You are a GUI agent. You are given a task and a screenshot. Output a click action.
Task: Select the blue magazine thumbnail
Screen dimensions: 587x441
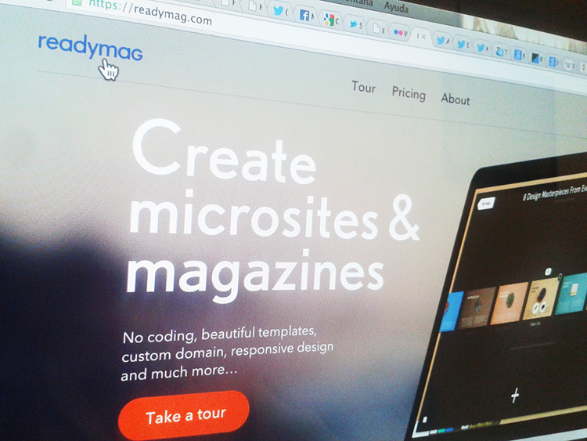(x=453, y=312)
